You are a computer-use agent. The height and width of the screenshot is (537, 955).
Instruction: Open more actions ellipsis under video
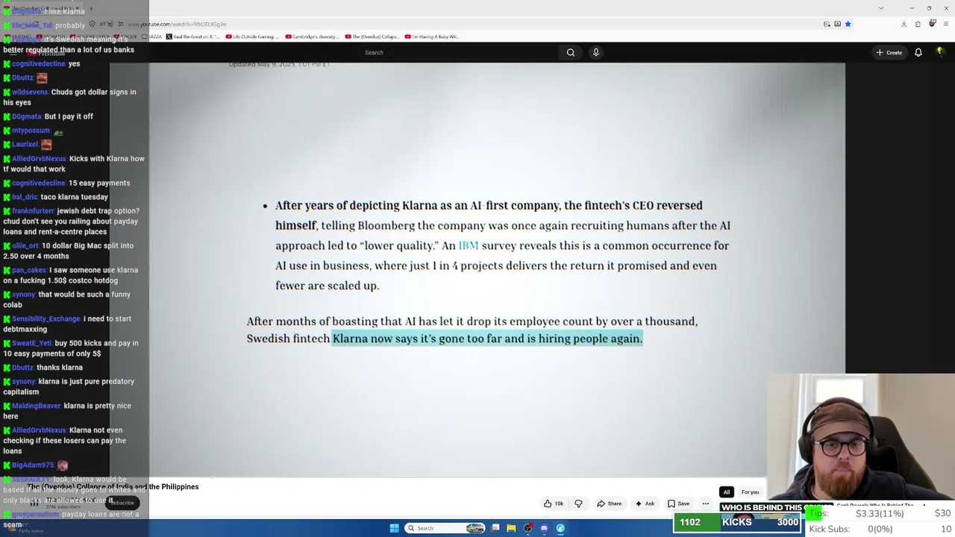coord(705,503)
